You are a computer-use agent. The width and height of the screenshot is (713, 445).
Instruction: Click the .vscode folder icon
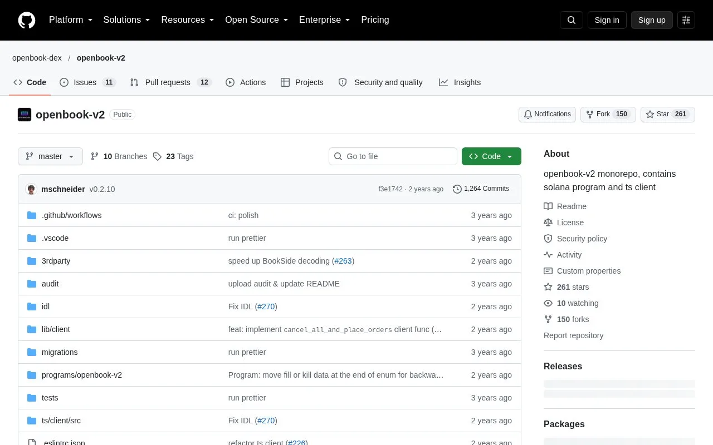point(32,238)
